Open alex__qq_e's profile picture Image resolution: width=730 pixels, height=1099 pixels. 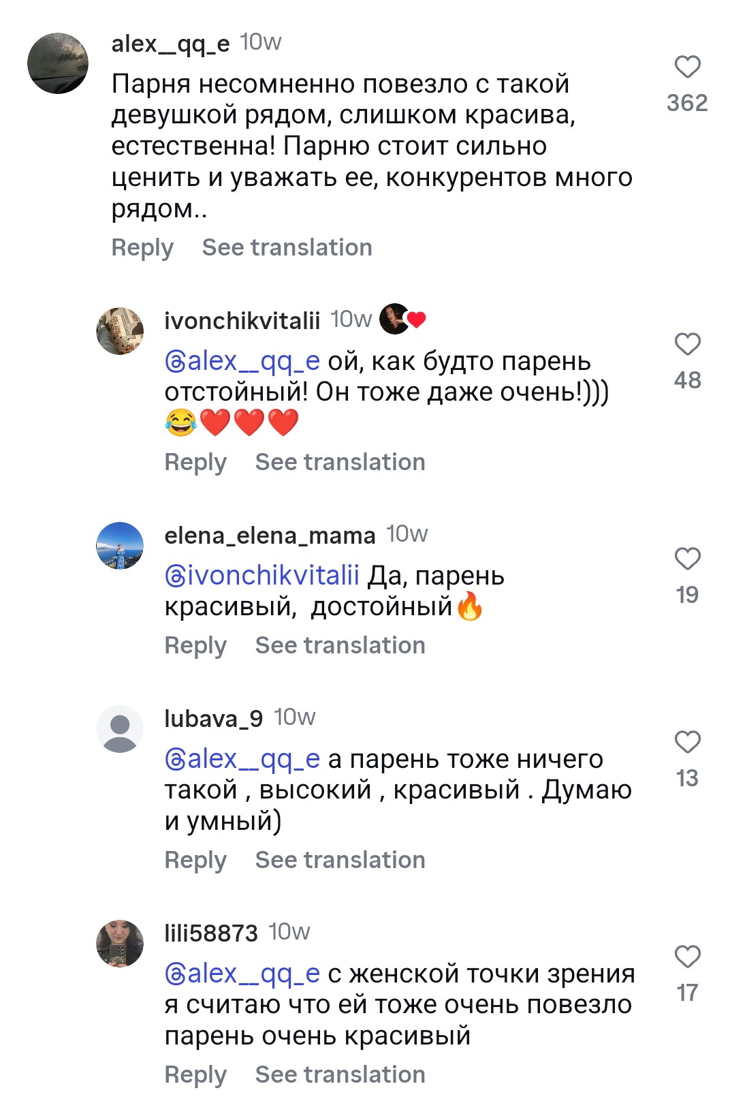pos(58,63)
